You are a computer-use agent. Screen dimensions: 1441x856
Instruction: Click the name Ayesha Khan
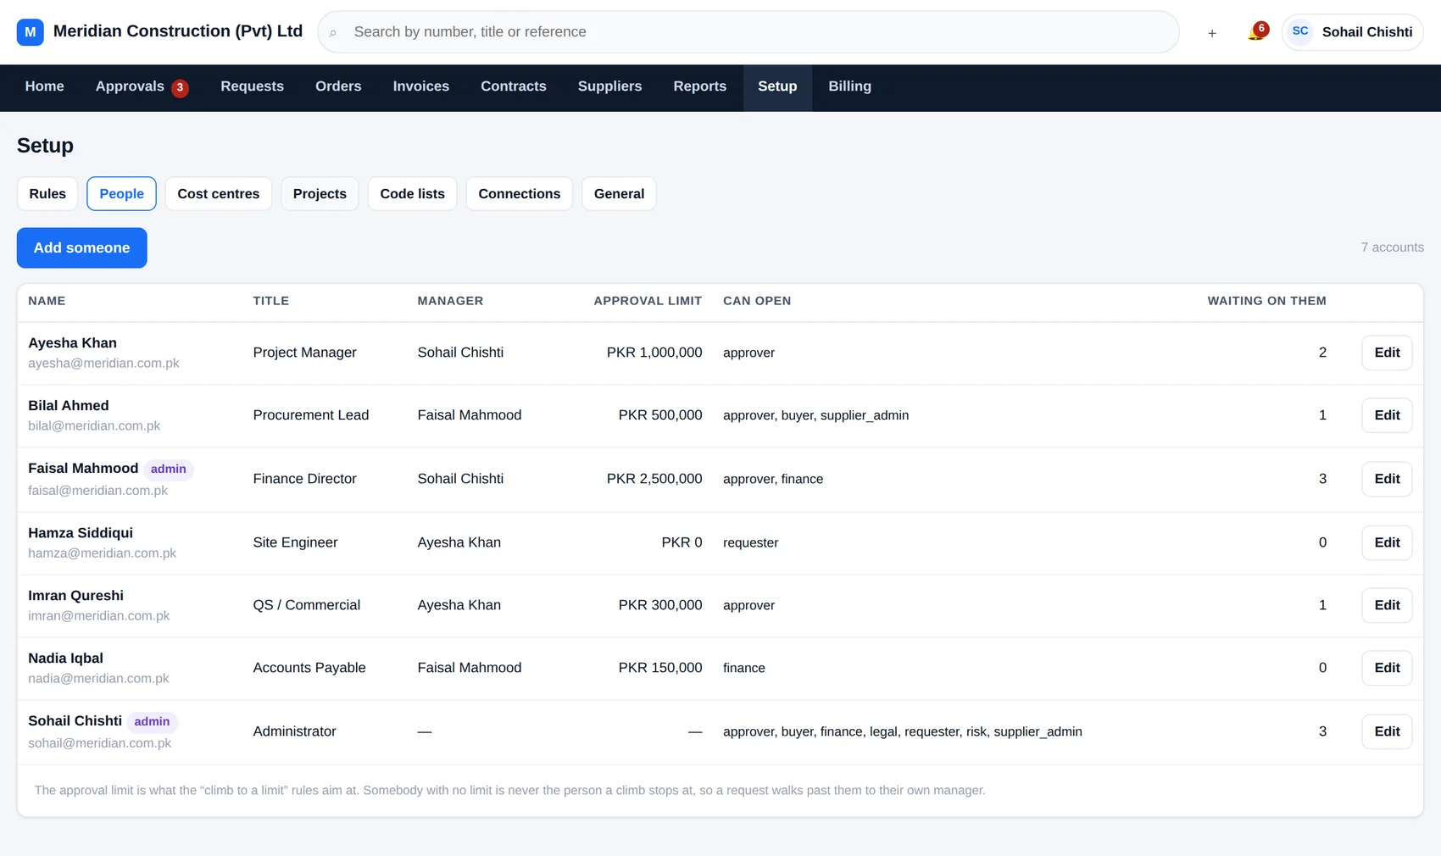pyautogui.click(x=73, y=342)
